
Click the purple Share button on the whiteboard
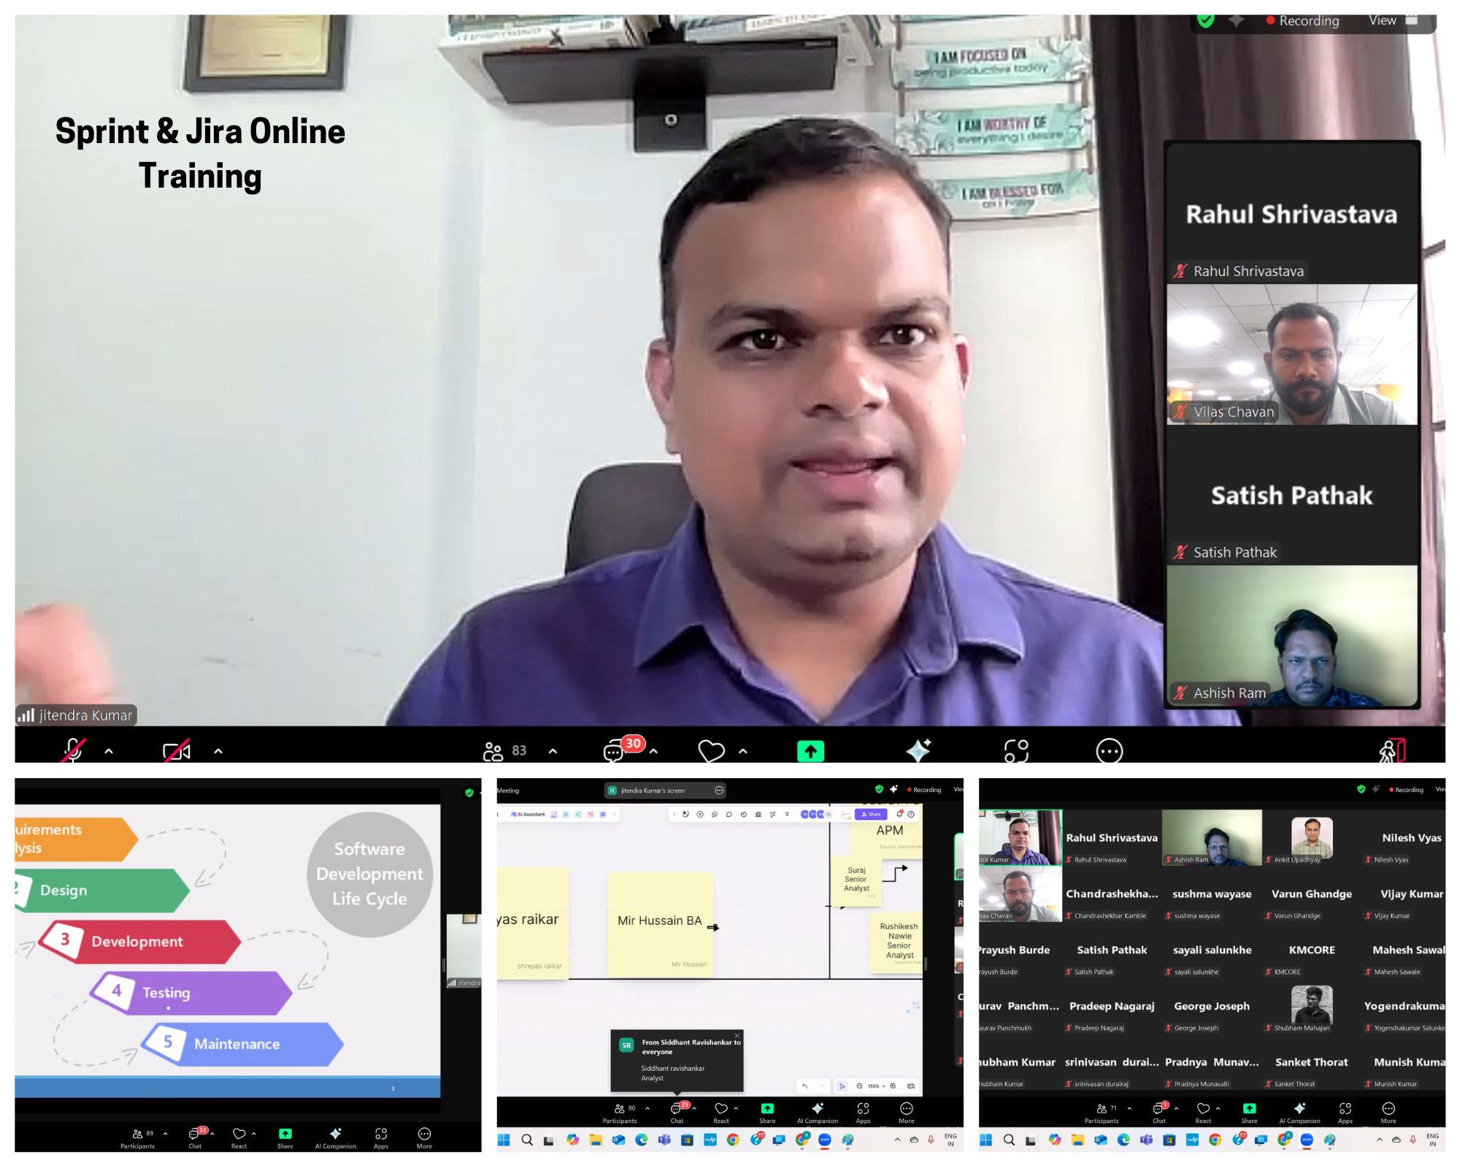[871, 814]
